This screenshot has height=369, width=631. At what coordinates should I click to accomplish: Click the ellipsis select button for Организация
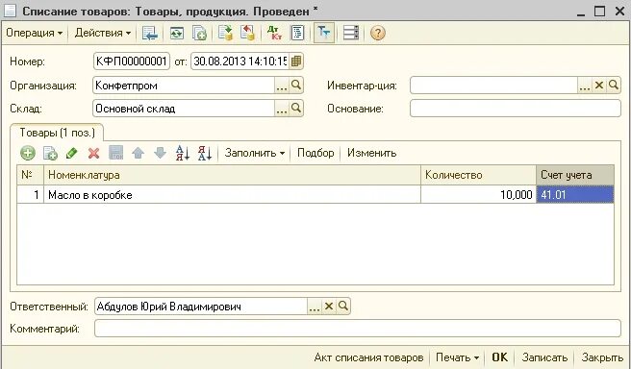click(x=282, y=86)
